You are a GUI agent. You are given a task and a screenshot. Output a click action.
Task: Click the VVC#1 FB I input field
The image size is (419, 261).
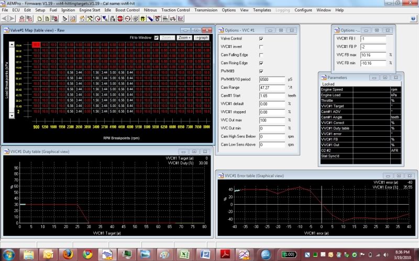point(373,39)
